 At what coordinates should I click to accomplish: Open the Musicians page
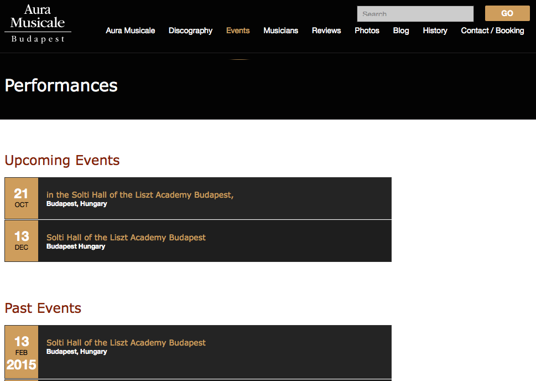pos(280,30)
